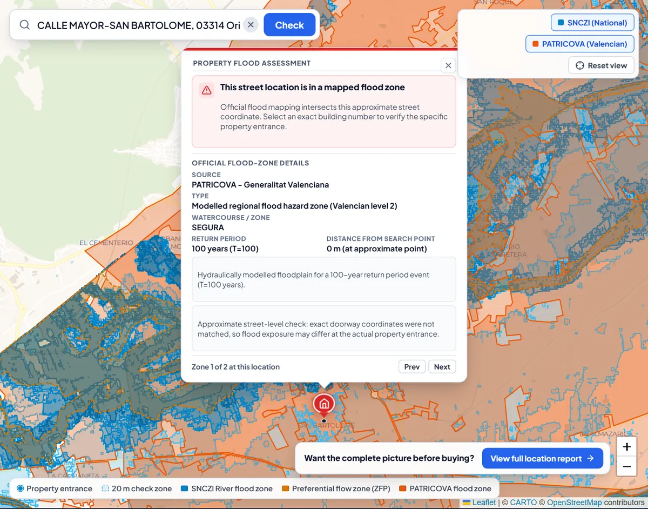
Task: Open the CARTO attribution link
Action: [x=523, y=503]
